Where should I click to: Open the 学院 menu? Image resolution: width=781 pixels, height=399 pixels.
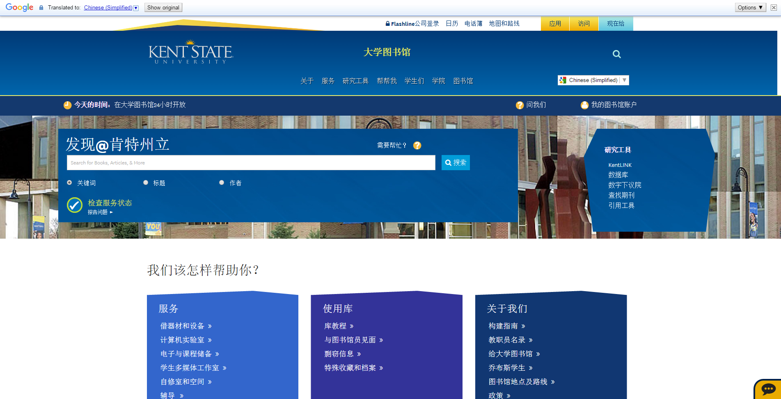(438, 81)
